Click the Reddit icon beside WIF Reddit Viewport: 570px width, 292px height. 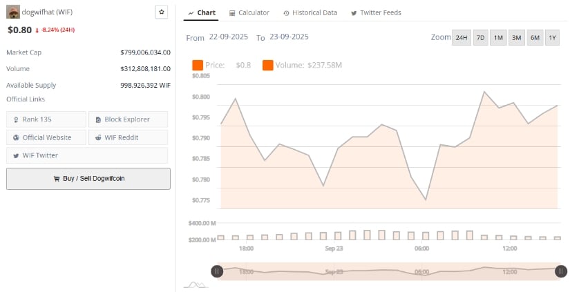[98, 137]
